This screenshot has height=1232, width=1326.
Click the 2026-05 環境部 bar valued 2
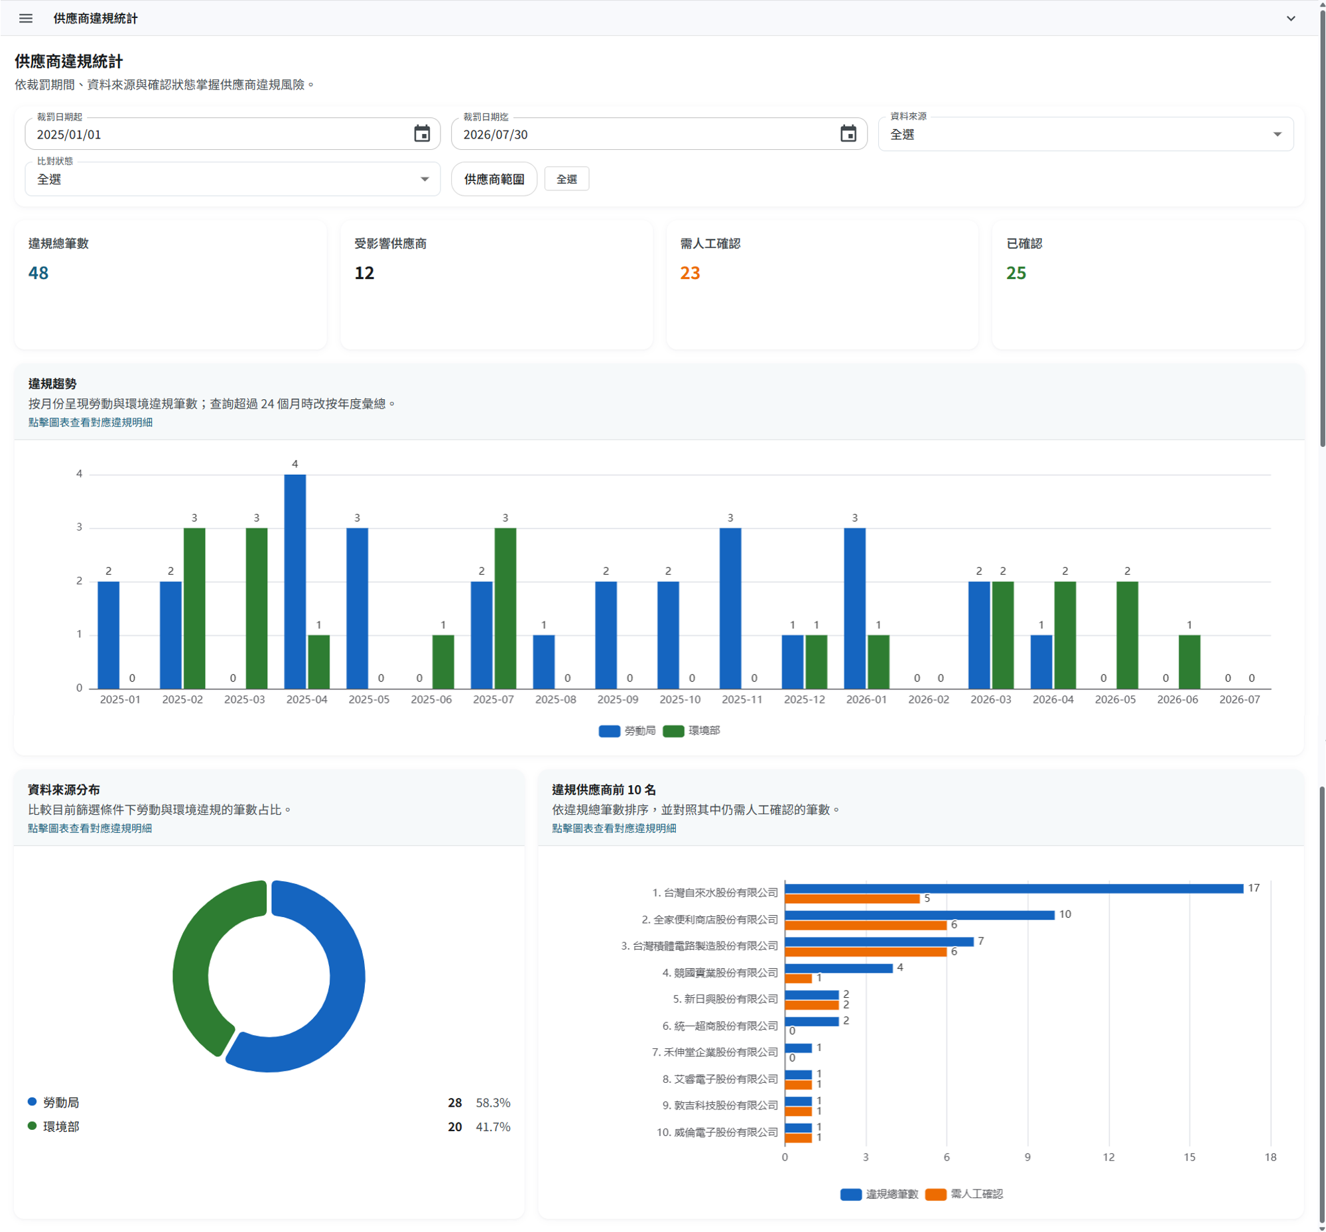(x=1127, y=635)
